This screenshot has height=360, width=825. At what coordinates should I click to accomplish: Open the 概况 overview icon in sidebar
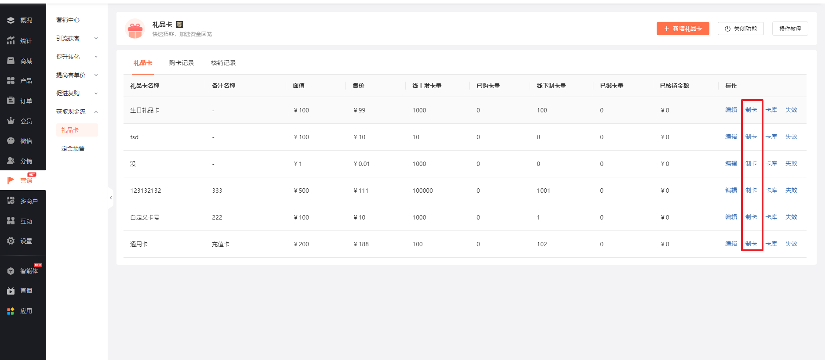click(11, 20)
